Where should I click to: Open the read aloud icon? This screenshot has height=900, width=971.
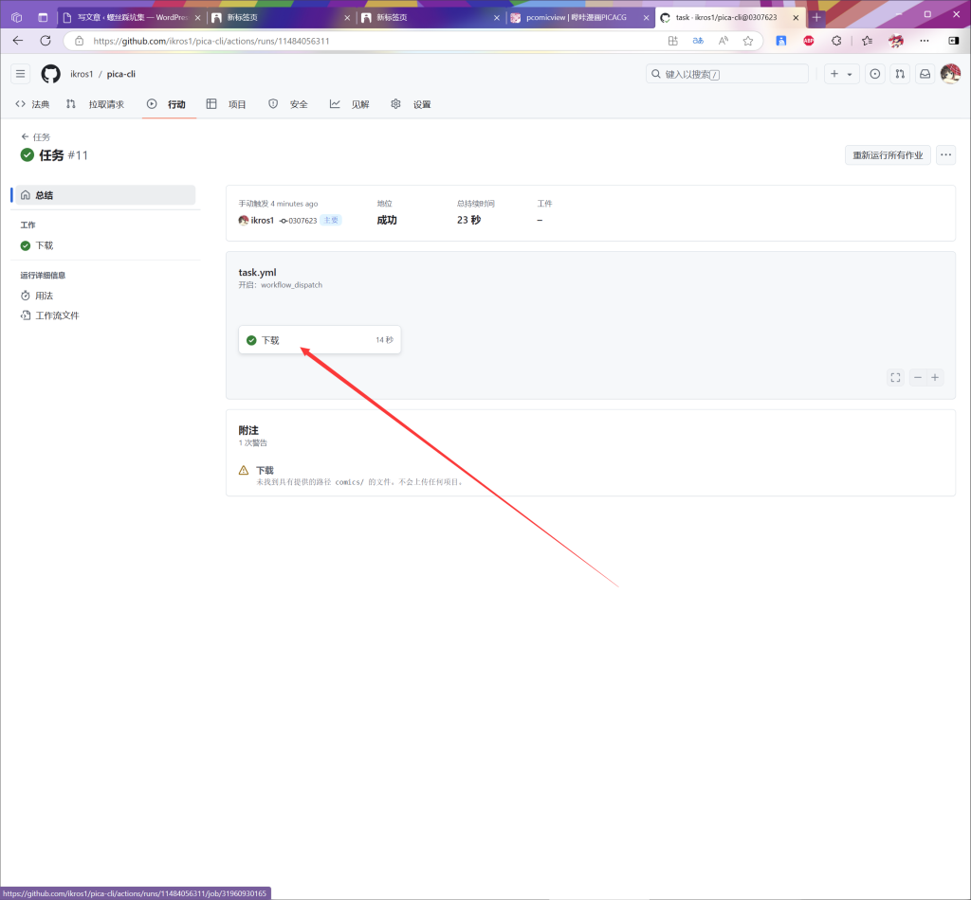pos(723,41)
